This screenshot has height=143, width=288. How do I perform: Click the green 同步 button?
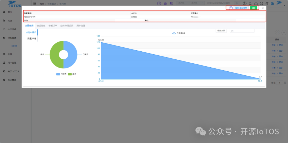click(254, 8)
